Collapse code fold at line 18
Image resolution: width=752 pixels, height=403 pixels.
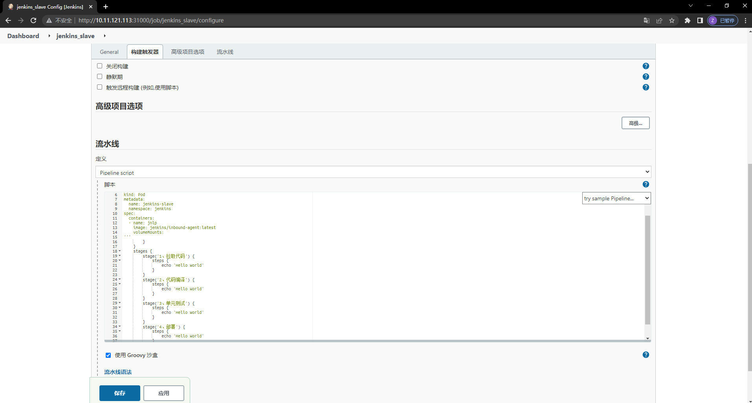[x=120, y=251]
